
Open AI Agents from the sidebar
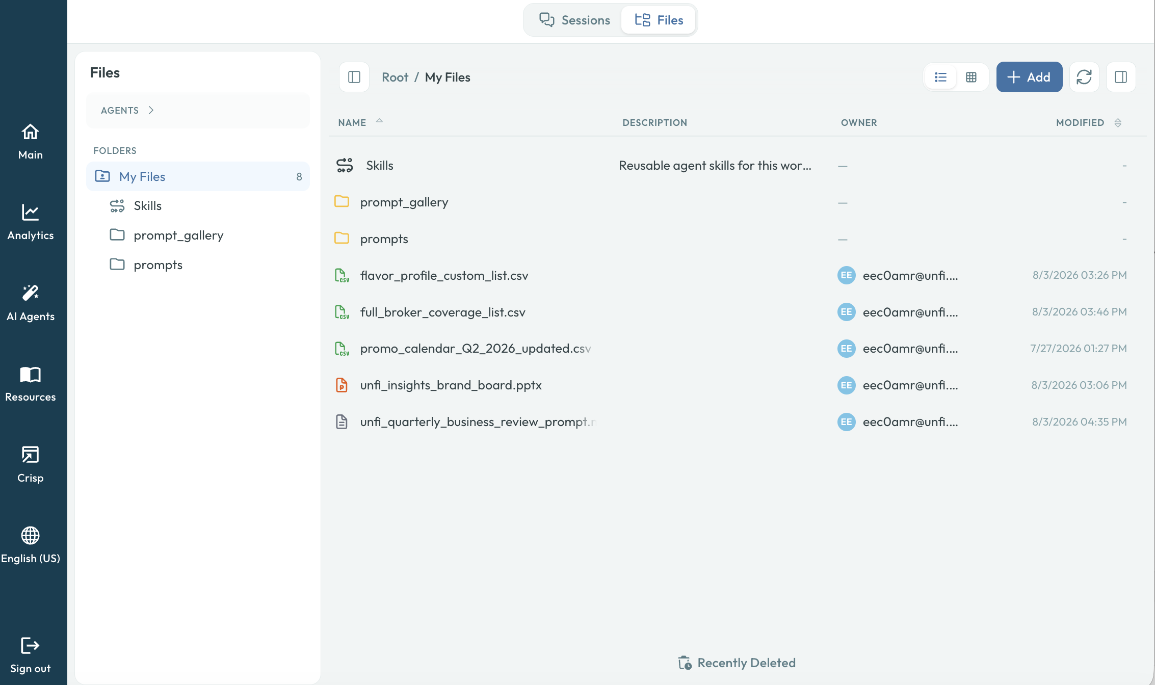tap(30, 293)
